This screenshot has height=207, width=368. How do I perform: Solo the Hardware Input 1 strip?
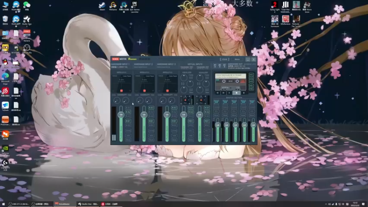[x=128, y=135]
